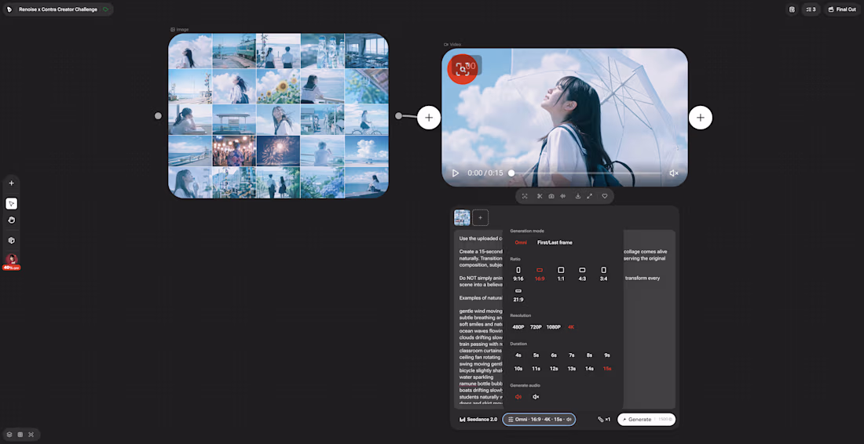Set duration to 12s
The height and width of the screenshot is (444, 864).
point(554,369)
